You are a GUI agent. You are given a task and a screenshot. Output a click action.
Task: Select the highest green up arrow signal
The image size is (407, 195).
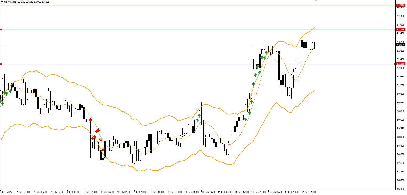(x=266, y=53)
